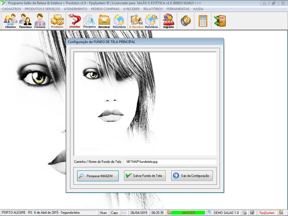Click the dialog title Configuração do FUNDO DE TELA PRINCIPAL

[x=102, y=42]
